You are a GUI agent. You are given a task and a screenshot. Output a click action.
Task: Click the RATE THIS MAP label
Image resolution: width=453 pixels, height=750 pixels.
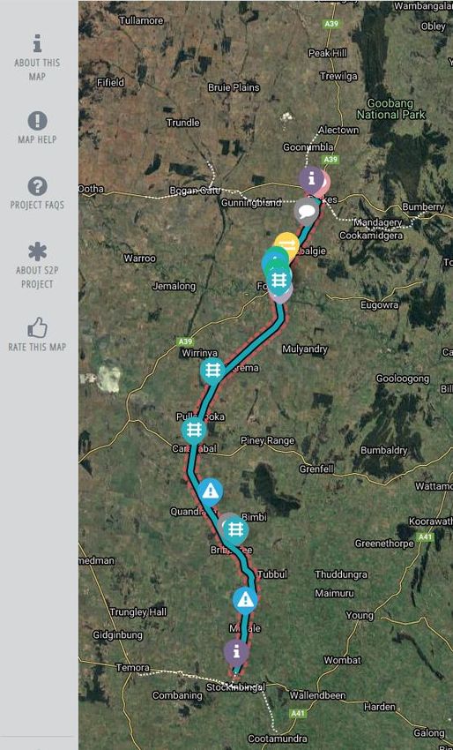click(x=37, y=348)
